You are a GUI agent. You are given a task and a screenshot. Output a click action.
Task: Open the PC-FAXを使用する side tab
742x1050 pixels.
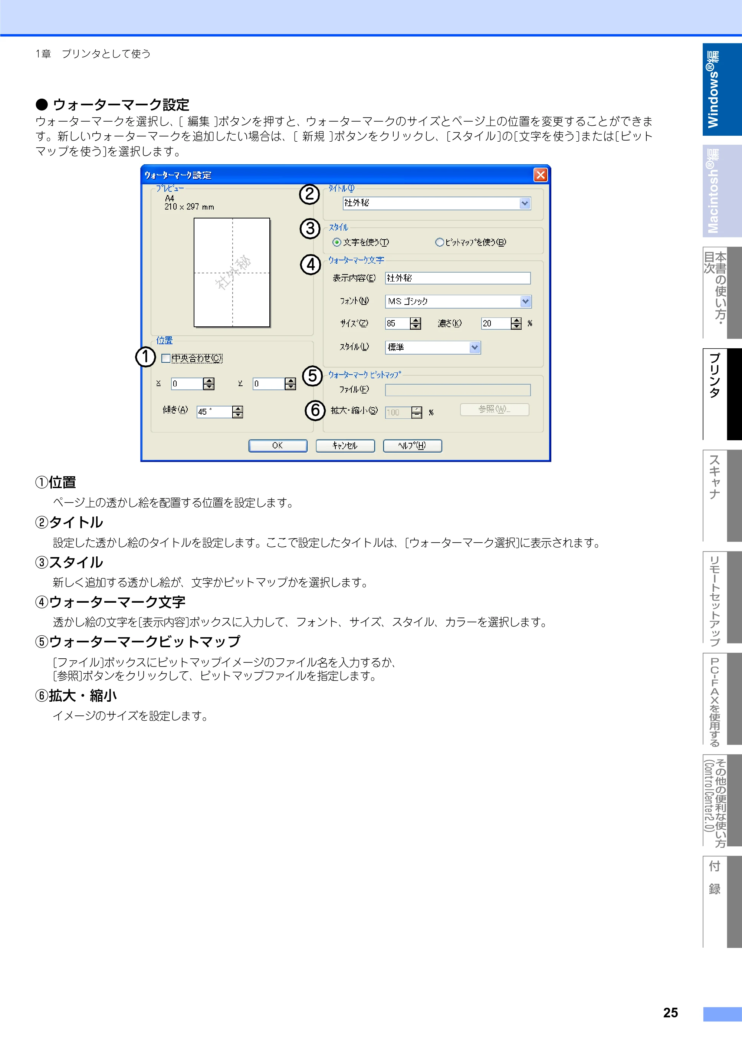pos(722,699)
